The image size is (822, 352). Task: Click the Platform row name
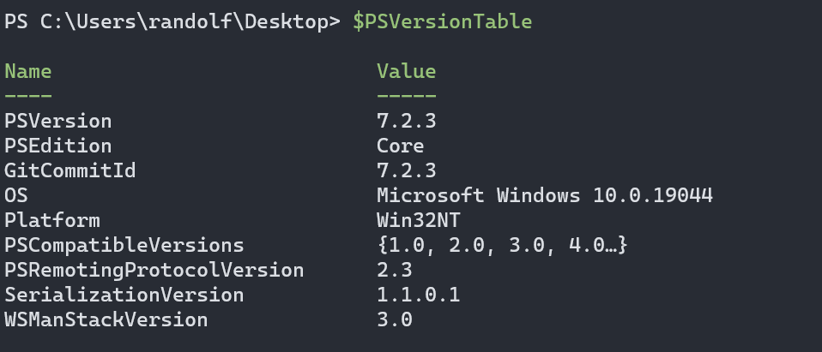point(51,220)
